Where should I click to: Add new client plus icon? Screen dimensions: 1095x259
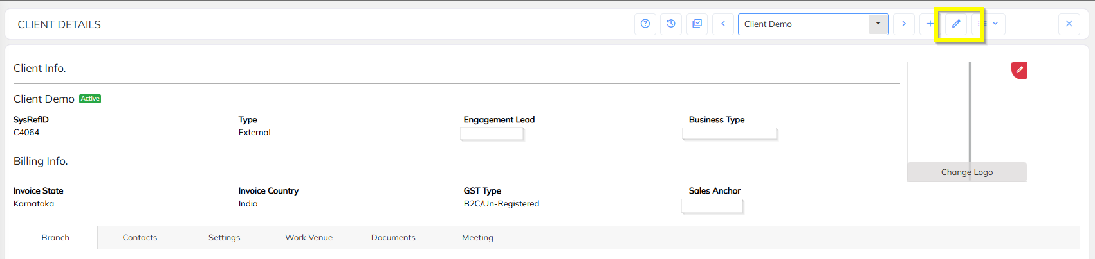click(930, 24)
